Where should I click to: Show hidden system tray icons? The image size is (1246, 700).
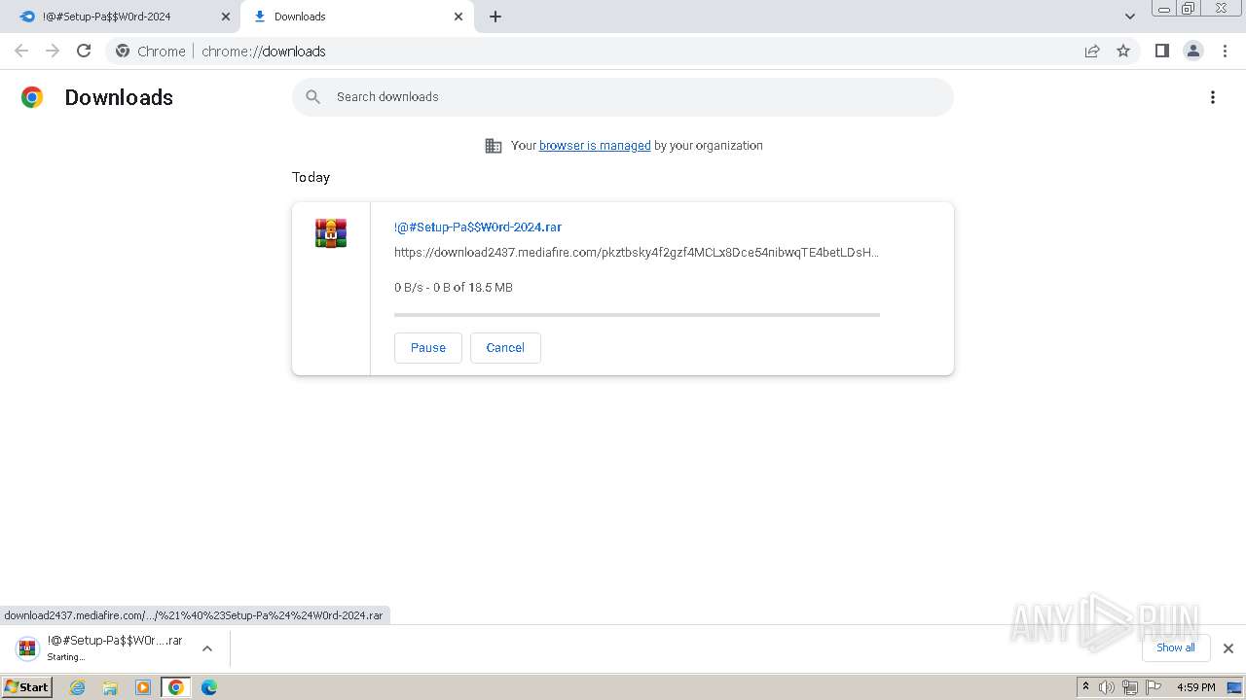coord(1085,687)
